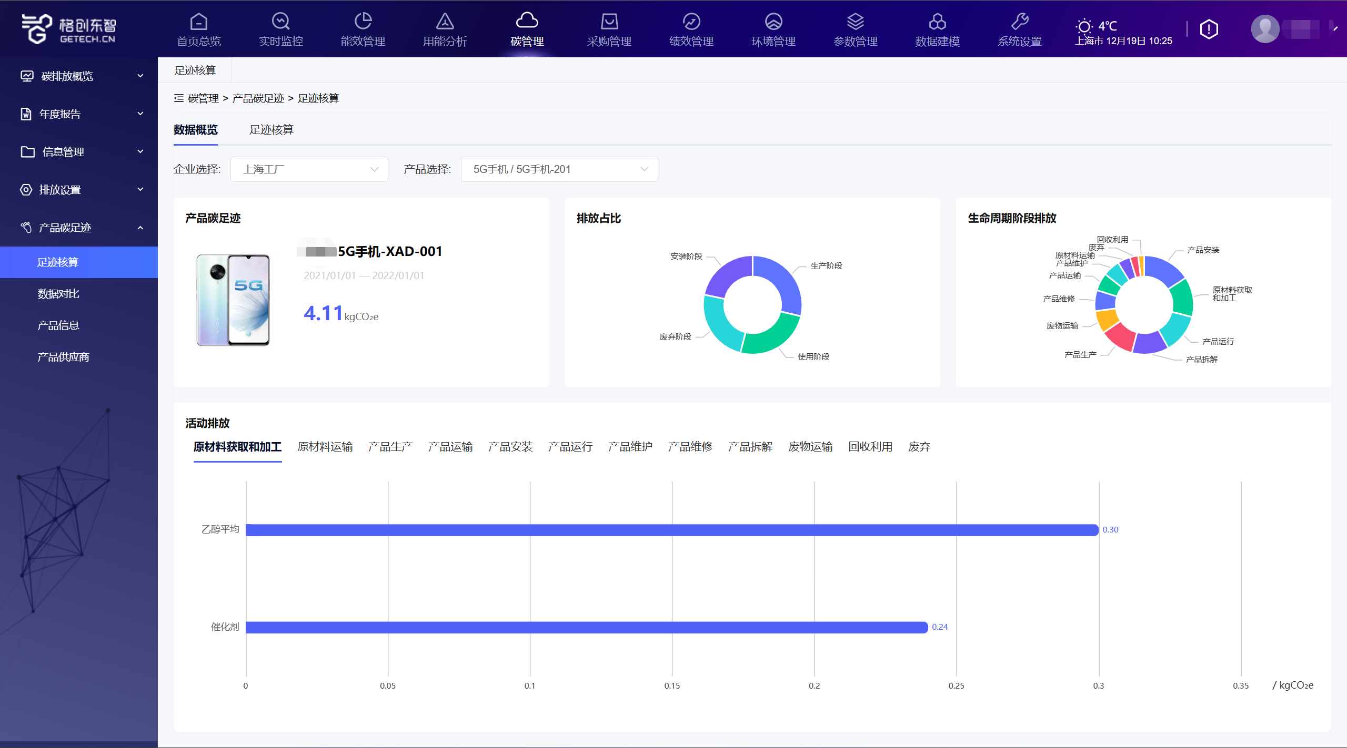Click the hexagon alert notification icon
This screenshot has width=1347, height=748.
(1209, 29)
